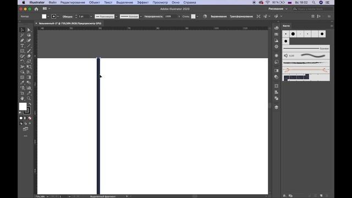
Task: Select the Free Transform tool
Action: [x=29, y=67]
